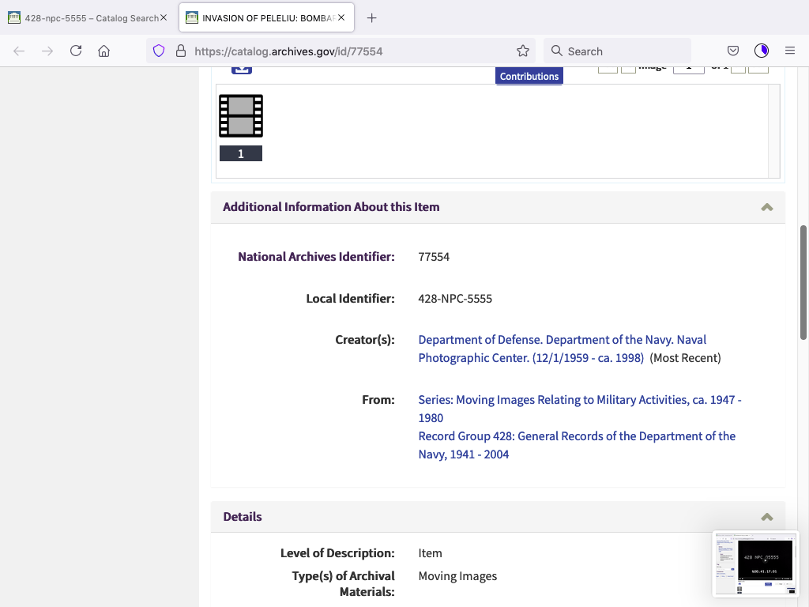This screenshot has width=809, height=607.
Task: Close the 428-npc-5555 Catalog Search tab
Action: 164,17
